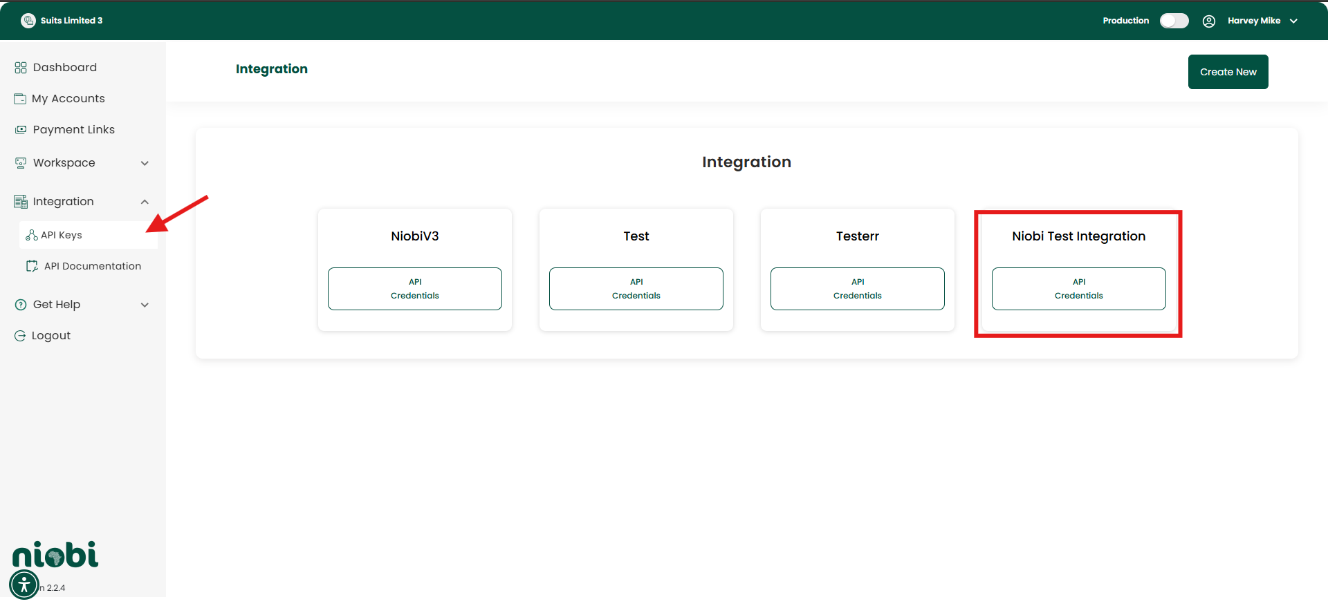This screenshot has width=1328, height=606.
Task: Toggle the Production mode switch
Action: pos(1174,21)
